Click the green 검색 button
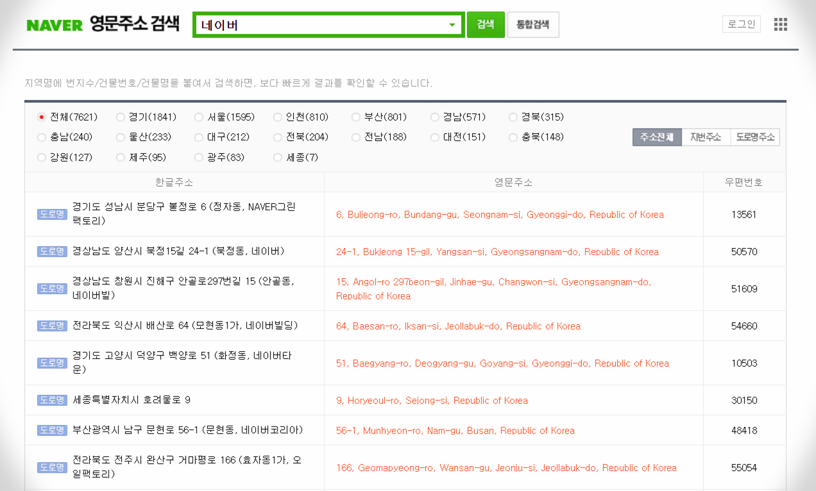 coord(486,24)
